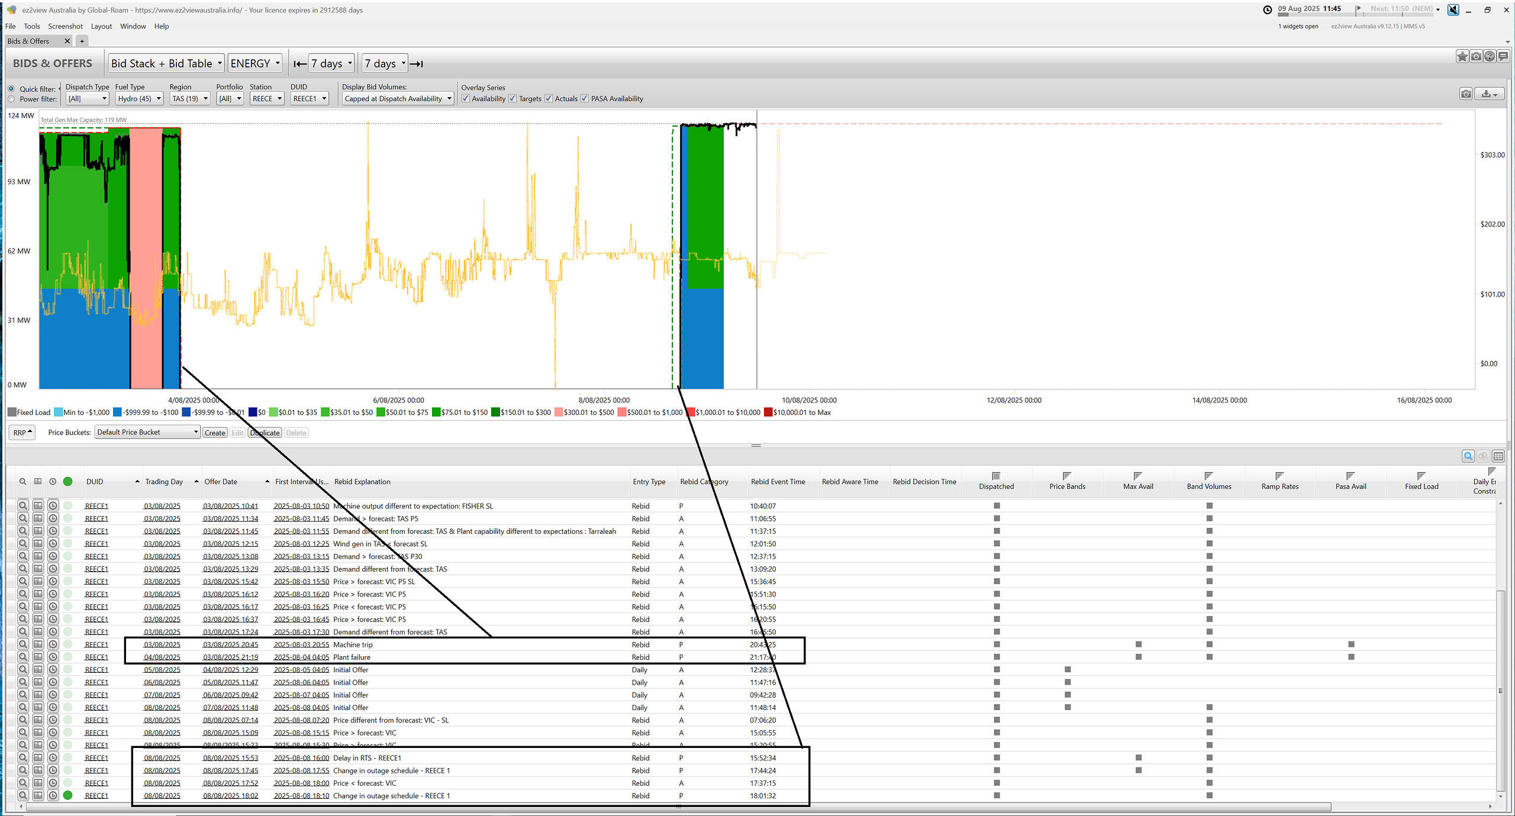Toggle the Availability overlay checkbox

[x=466, y=99]
